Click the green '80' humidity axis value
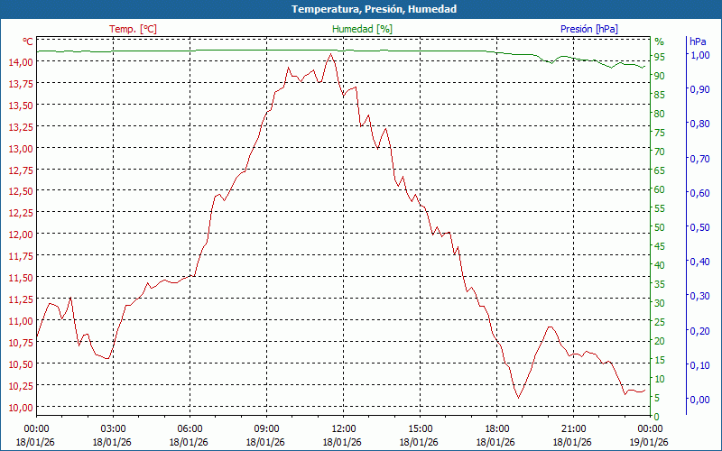 tap(660, 114)
